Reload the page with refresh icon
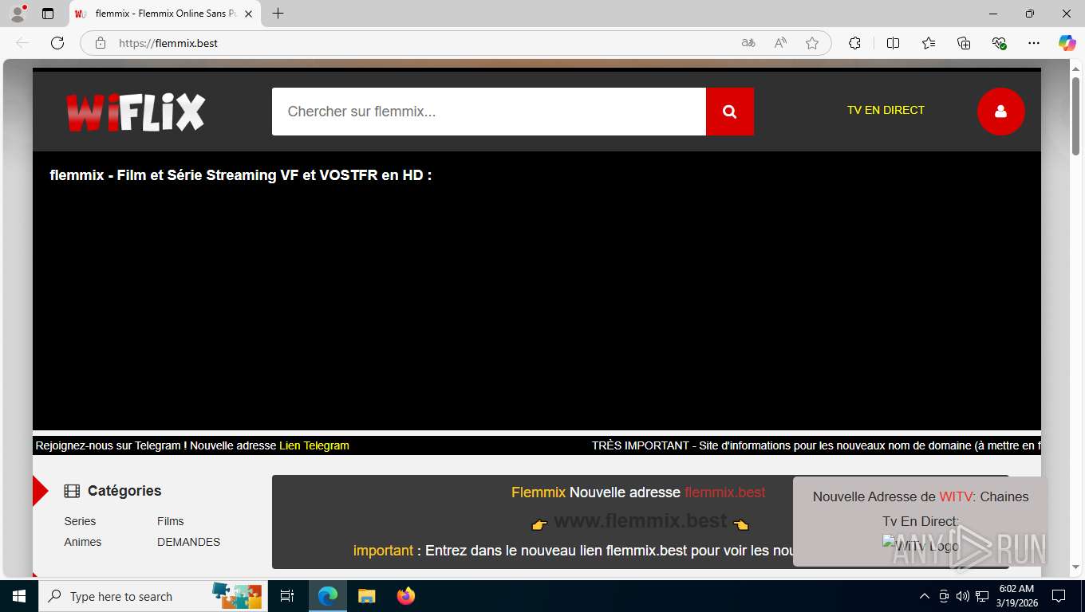1085x612 pixels. tap(57, 43)
